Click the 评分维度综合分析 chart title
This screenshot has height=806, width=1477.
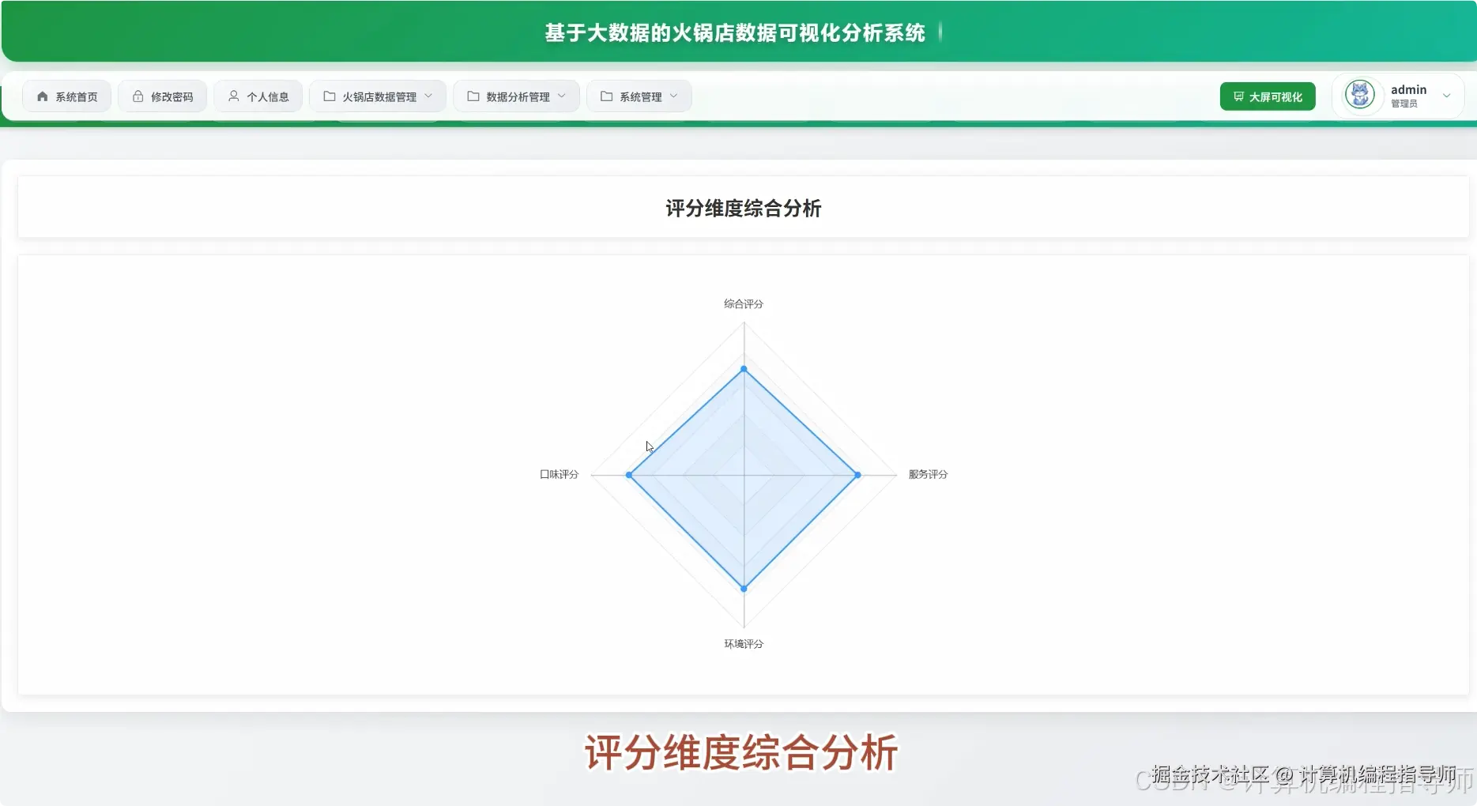click(743, 208)
